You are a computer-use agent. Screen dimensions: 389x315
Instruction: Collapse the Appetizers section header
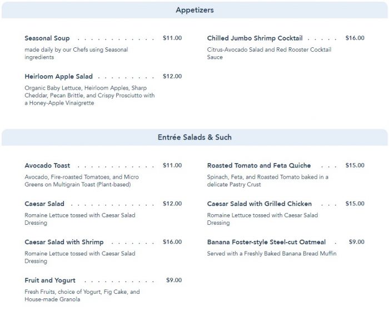click(194, 10)
